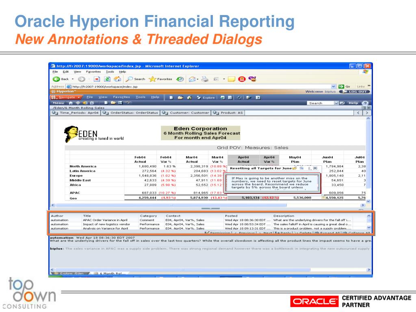This screenshot has height=312, width=416.
Task: Click the Geo total cell 5,536,000
Action: [302, 198]
